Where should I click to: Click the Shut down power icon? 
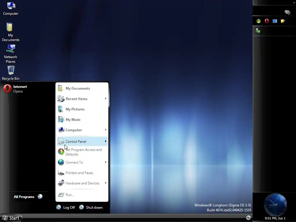pyautogui.click(x=81, y=207)
